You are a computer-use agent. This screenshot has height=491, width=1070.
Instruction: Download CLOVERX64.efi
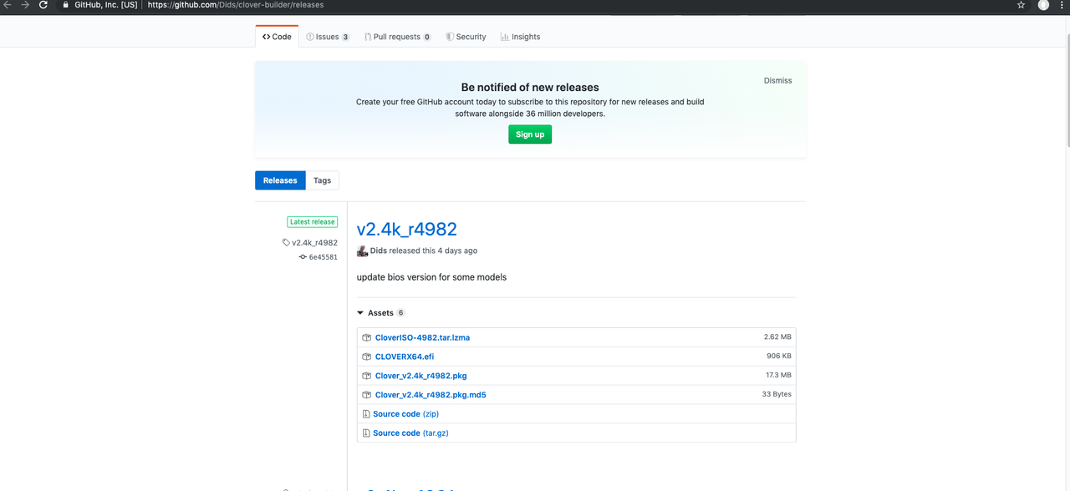point(405,357)
